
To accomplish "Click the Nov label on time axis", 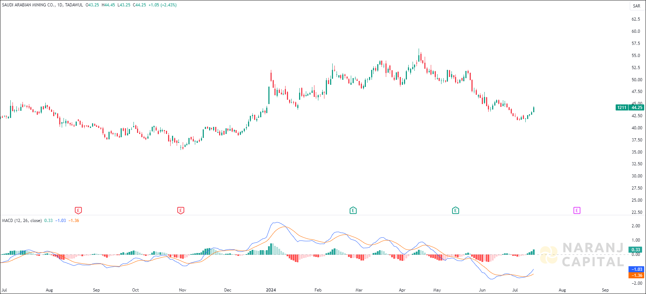I will 182,290.
